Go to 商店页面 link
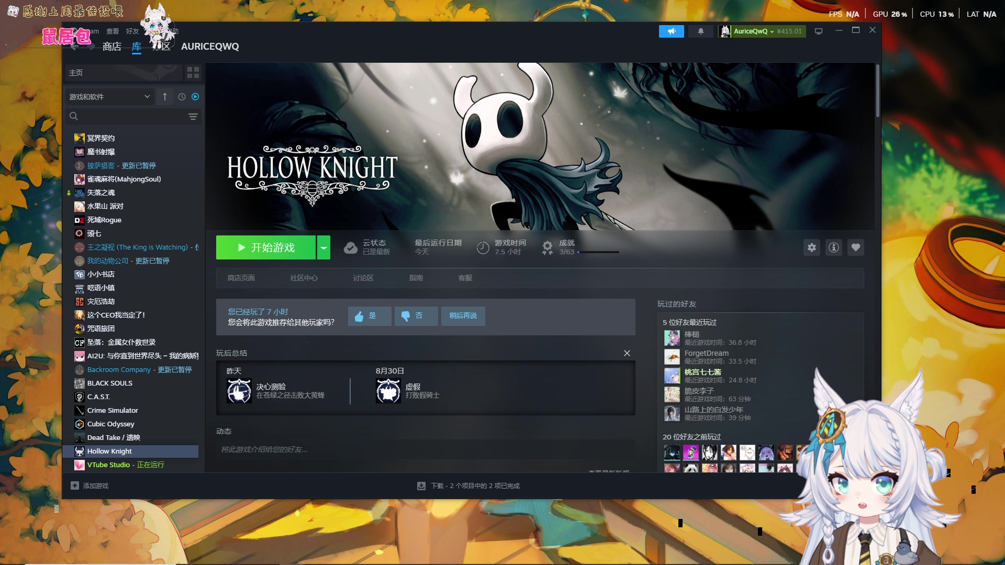 pyautogui.click(x=241, y=278)
